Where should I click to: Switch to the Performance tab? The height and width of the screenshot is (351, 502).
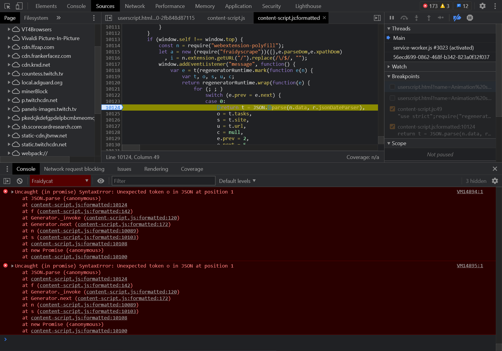point(170,6)
